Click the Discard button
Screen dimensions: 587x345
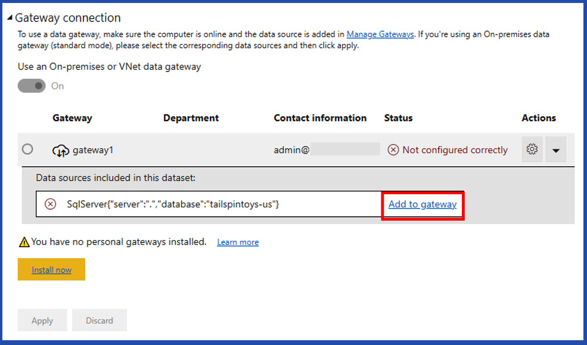pyautogui.click(x=99, y=321)
